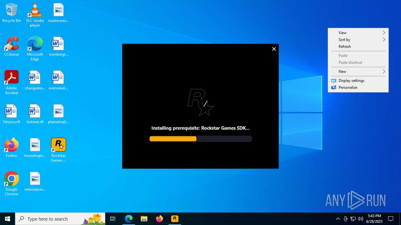This screenshot has width=401, height=225.
Task: Expand the View submenu in context menu
Action: [x=358, y=33]
